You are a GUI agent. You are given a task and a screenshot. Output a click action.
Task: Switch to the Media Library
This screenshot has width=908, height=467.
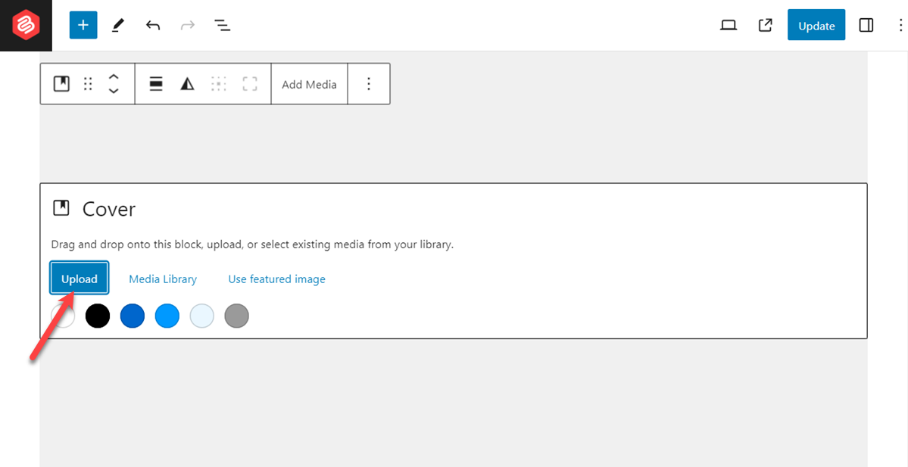click(162, 279)
